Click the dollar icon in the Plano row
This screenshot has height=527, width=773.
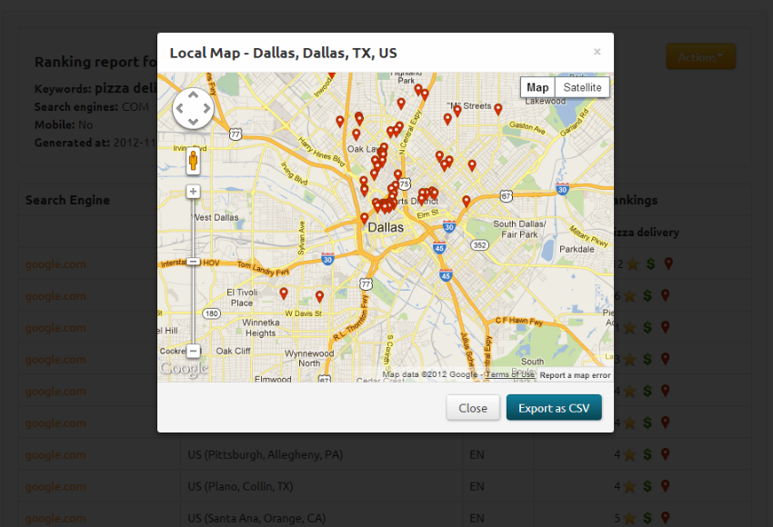[x=648, y=486]
